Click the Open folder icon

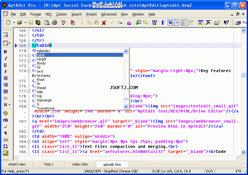pyautogui.click(x=20, y=22)
